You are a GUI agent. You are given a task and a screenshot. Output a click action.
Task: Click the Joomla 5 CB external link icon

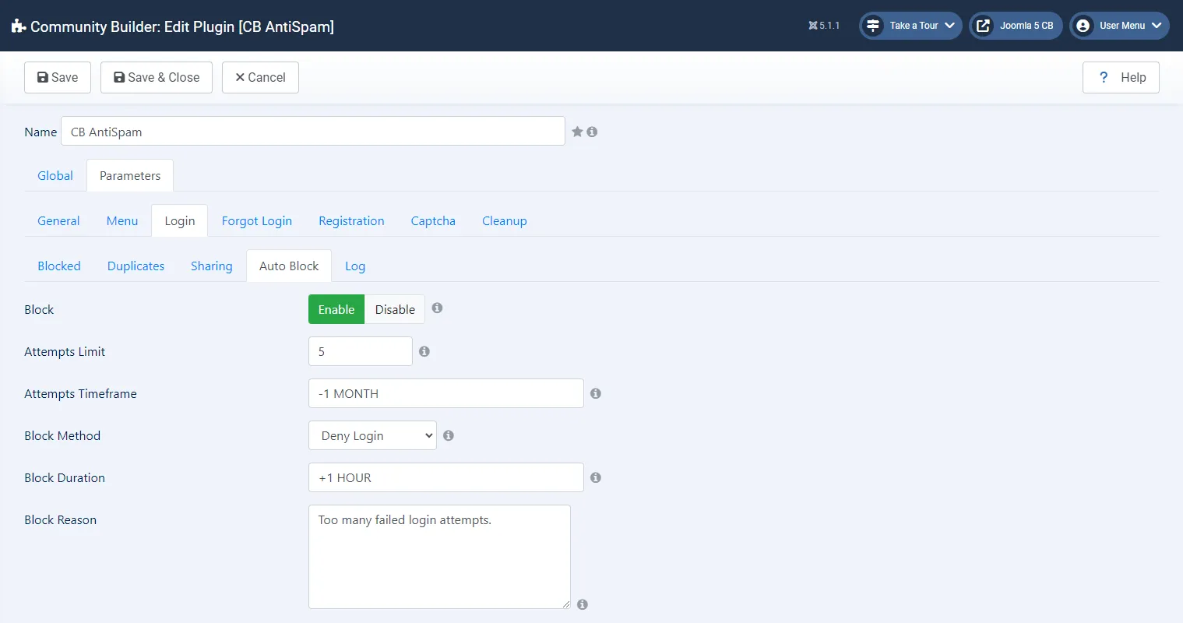click(x=984, y=26)
